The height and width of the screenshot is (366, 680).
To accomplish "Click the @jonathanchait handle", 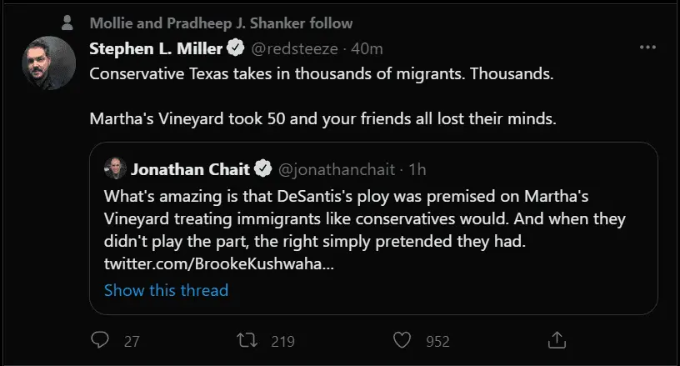I will coord(333,169).
